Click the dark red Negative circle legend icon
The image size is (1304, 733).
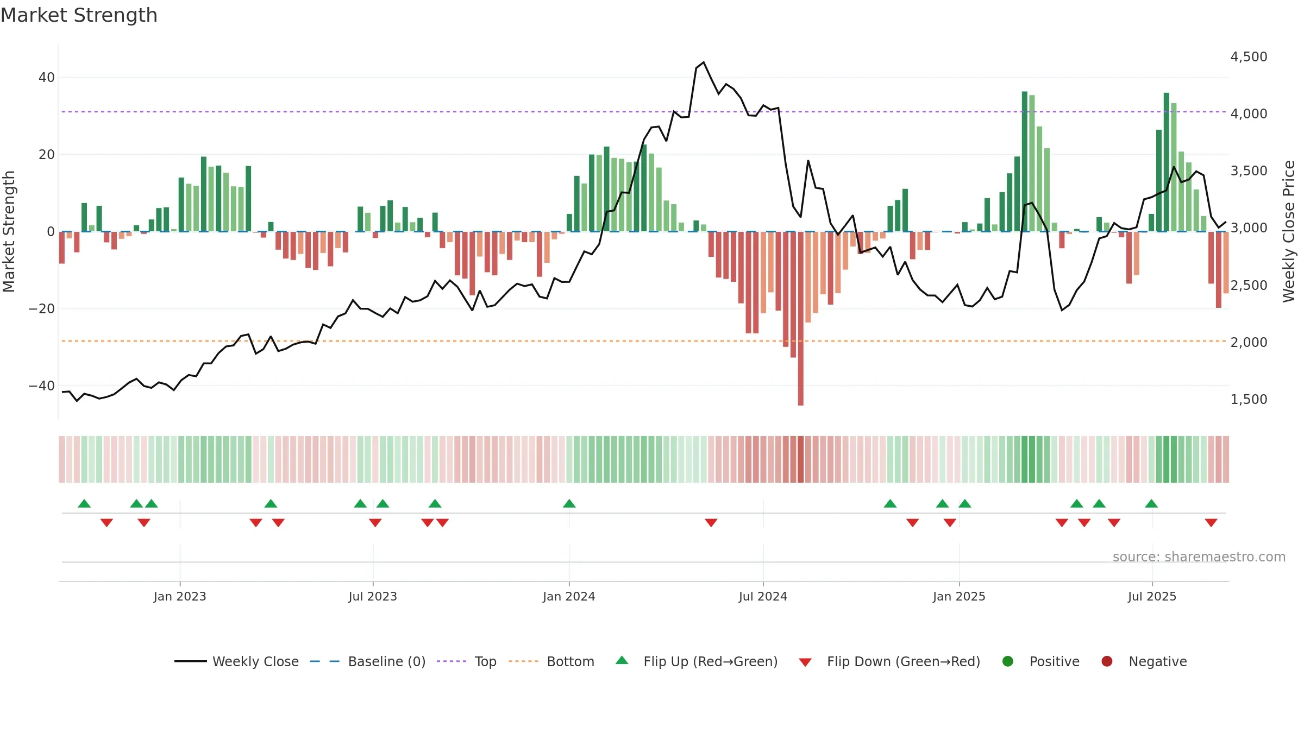(1107, 661)
